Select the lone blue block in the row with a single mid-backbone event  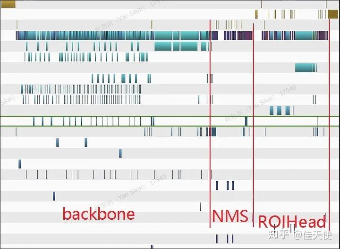(120, 153)
